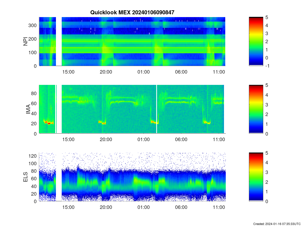Click inside the IMA spectrogram plot
Viewport: 301px width, 226px height.
(132, 109)
